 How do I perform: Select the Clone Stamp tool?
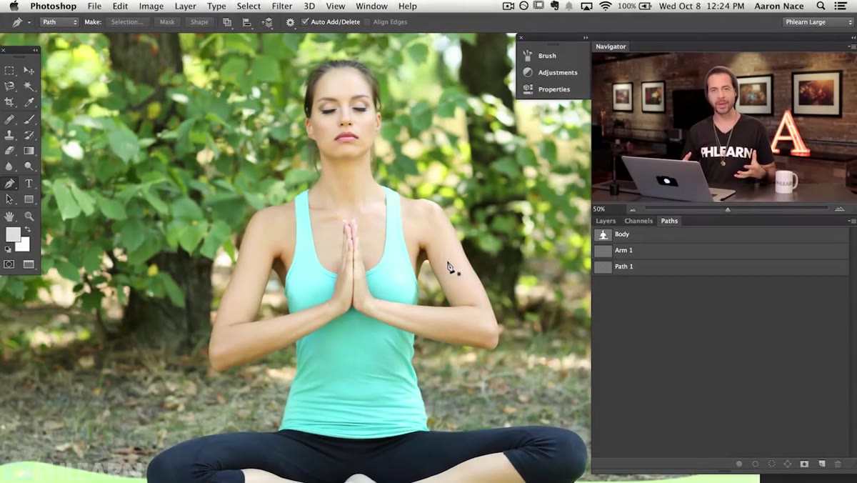click(10, 135)
